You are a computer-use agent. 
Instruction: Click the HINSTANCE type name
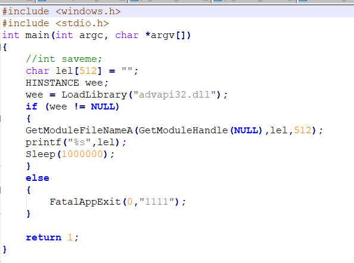(52, 83)
